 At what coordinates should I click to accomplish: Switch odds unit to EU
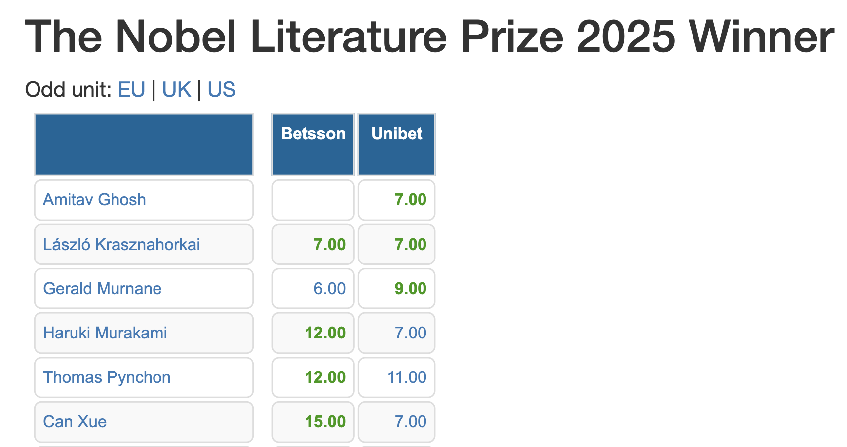[131, 90]
